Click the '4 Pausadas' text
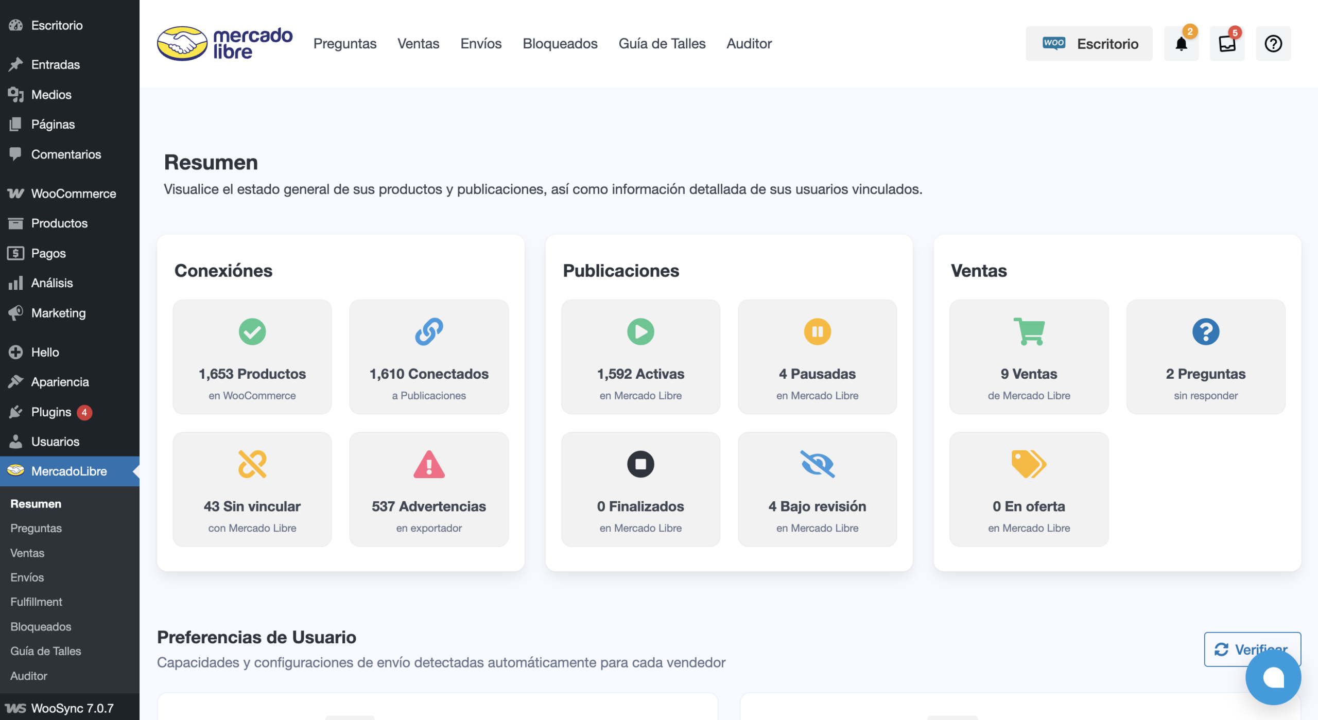This screenshot has height=720, width=1318. [x=818, y=374]
